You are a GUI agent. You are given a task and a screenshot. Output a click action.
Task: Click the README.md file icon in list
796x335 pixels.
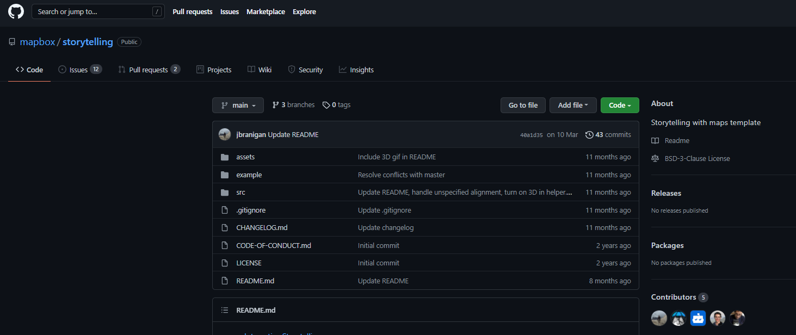225,281
